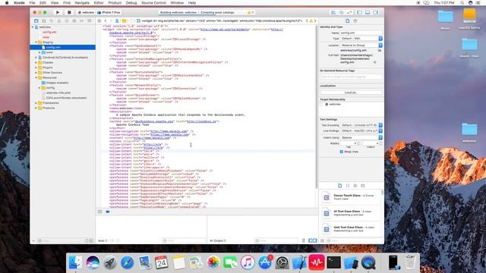Show the Assistant editor

(x=341, y=12)
